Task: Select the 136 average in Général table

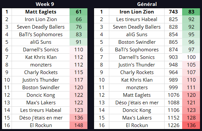Action: point(191,125)
